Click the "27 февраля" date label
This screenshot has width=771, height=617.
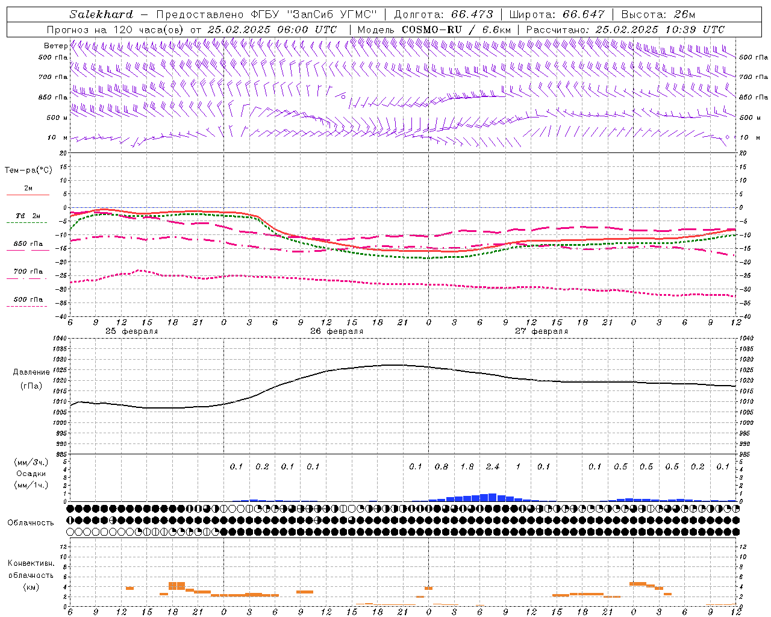coord(542,331)
